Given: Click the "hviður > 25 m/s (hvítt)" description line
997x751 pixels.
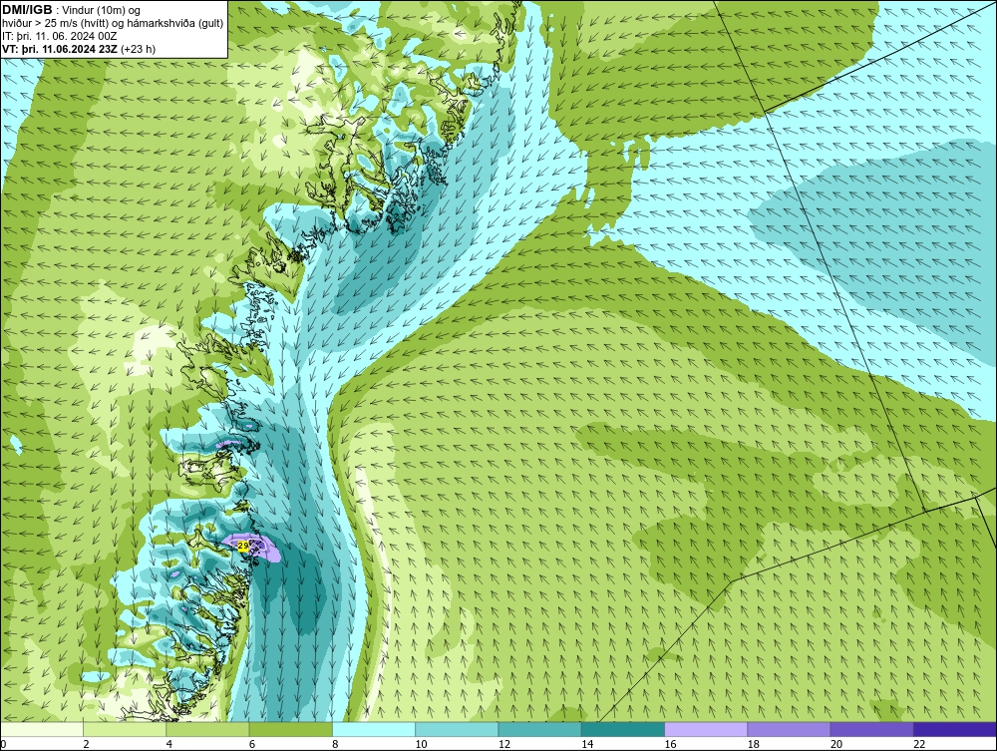Looking at the screenshot, I should (114, 24).
